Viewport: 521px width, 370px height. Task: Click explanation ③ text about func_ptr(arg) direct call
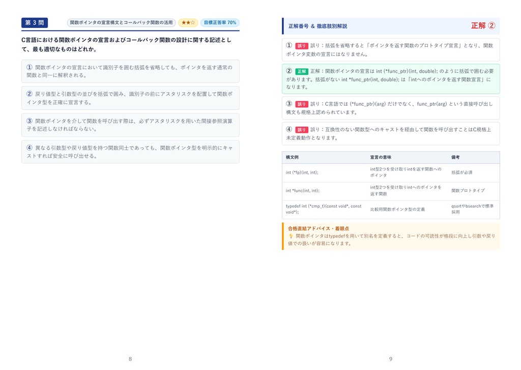pyautogui.click(x=389, y=108)
